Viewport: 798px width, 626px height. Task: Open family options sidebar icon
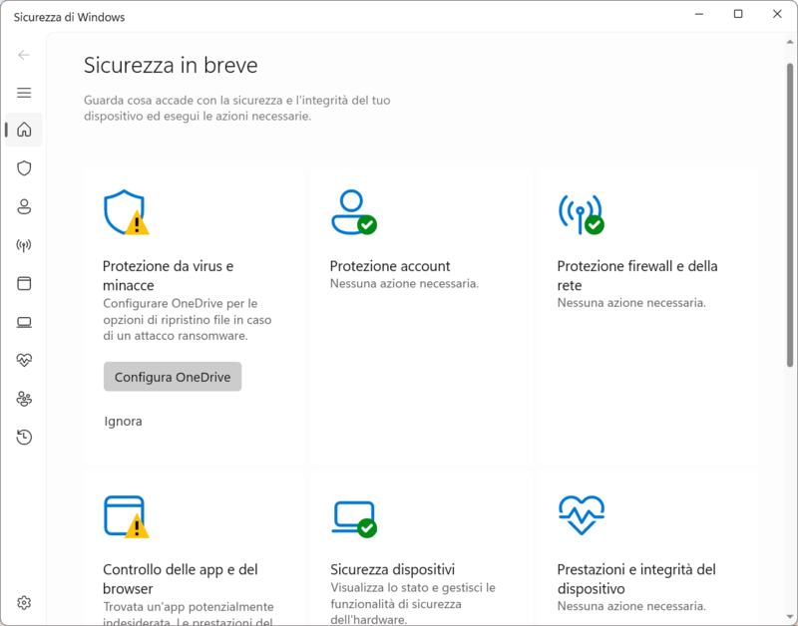click(24, 399)
